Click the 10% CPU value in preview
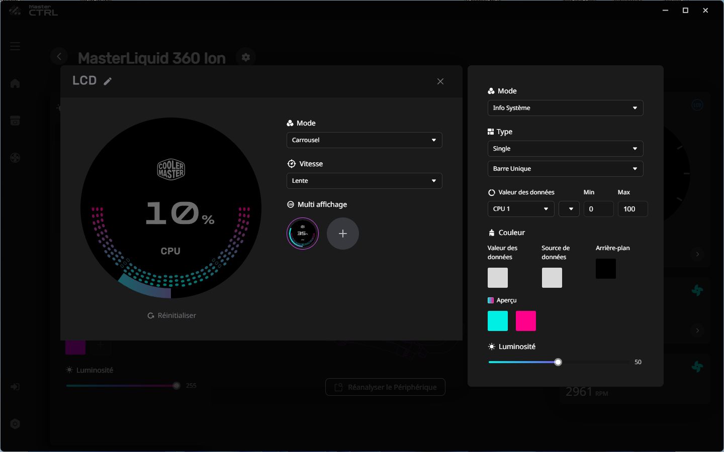The height and width of the screenshot is (452, 724). [x=180, y=213]
